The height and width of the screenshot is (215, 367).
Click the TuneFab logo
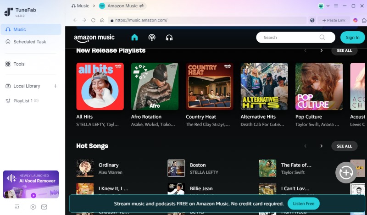(x=8, y=12)
